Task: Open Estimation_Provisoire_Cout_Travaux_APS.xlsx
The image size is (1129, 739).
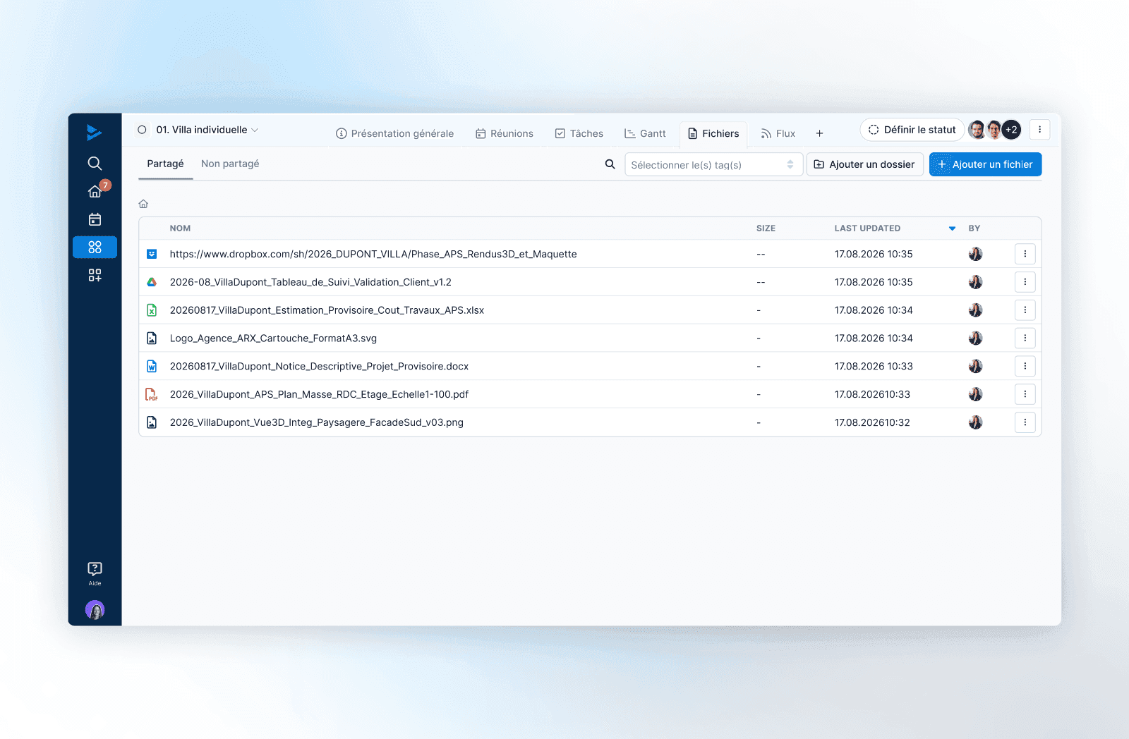Action: [327, 310]
